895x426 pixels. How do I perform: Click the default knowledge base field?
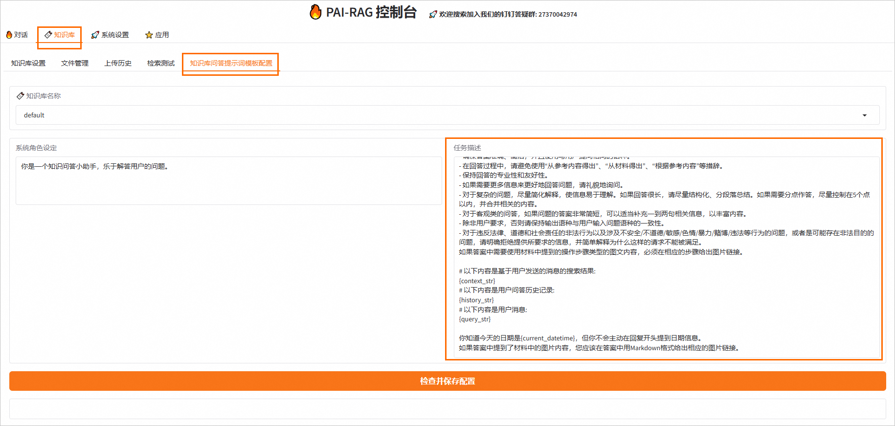447,115
